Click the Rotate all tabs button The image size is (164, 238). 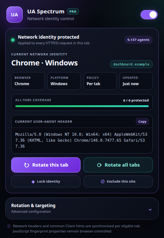click(118, 165)
